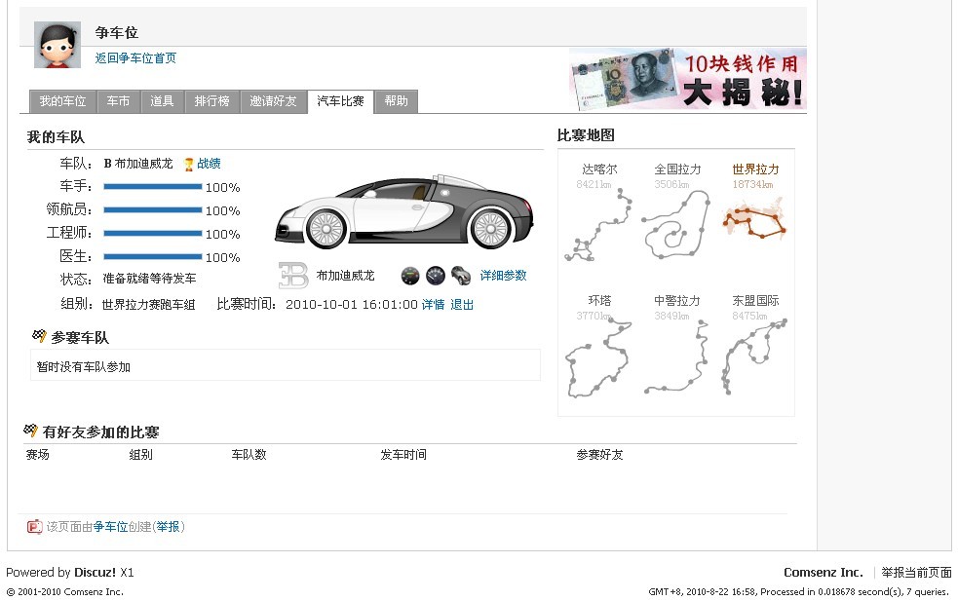Image resolution: width=958 pixels, height=601 pixels.
Task: Click the 发车时间 column header
Action: pyautogui.click(x=403, y=455)
